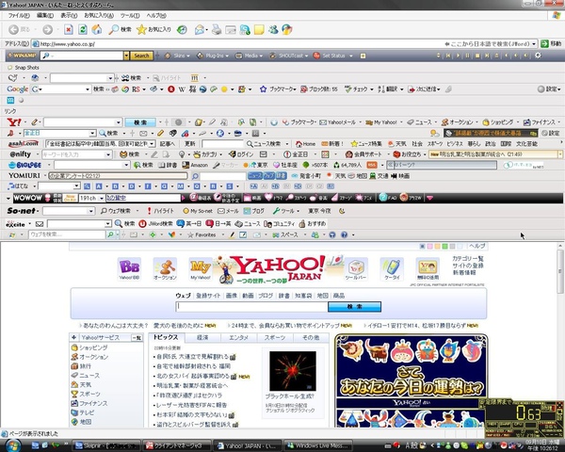The height and width of the screenshot is (452, 565).
Task: Switch to the スポーツ news tab
Action: [275, 337]
